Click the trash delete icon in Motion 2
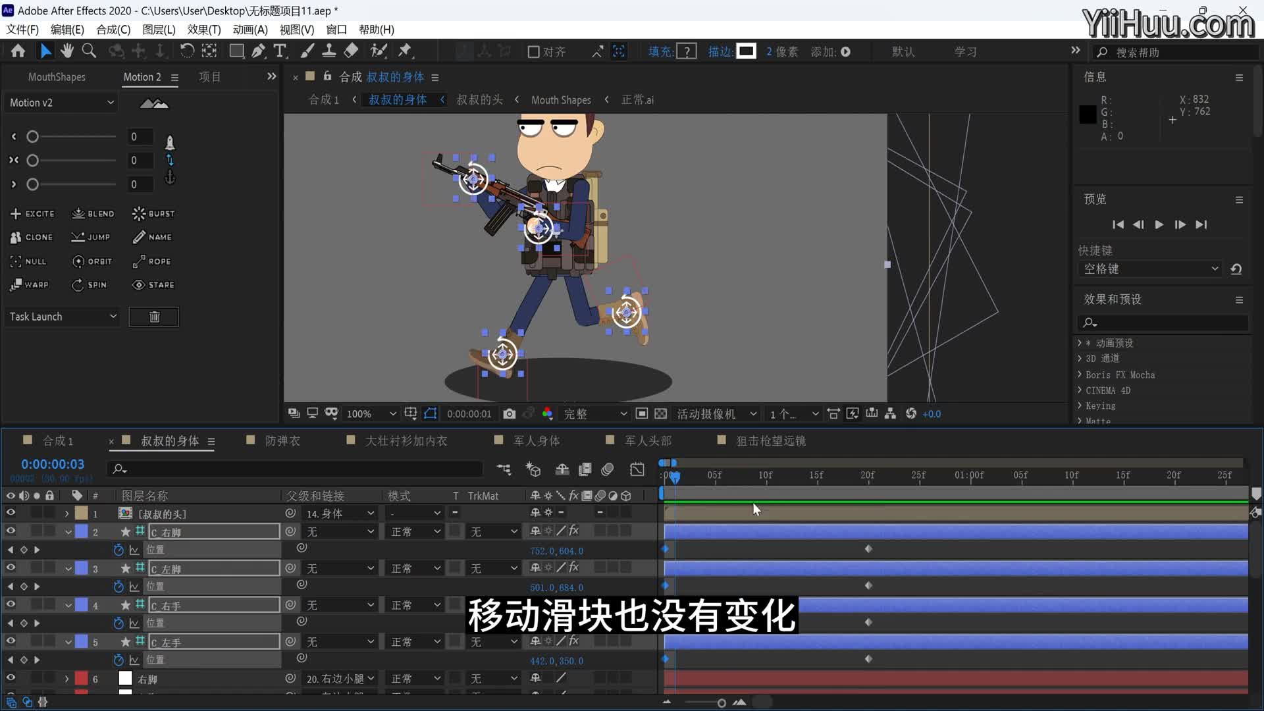 [154, 317]
